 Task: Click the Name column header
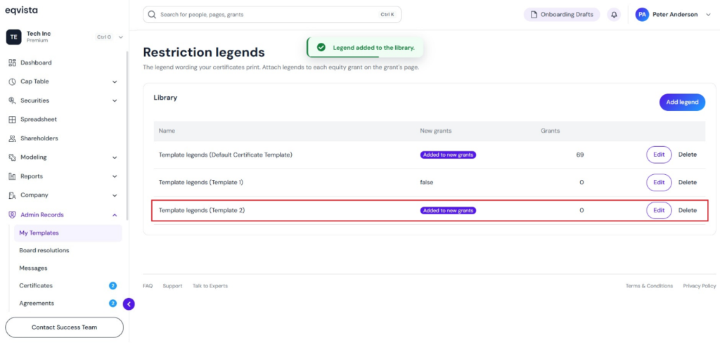tap(167, 131)
